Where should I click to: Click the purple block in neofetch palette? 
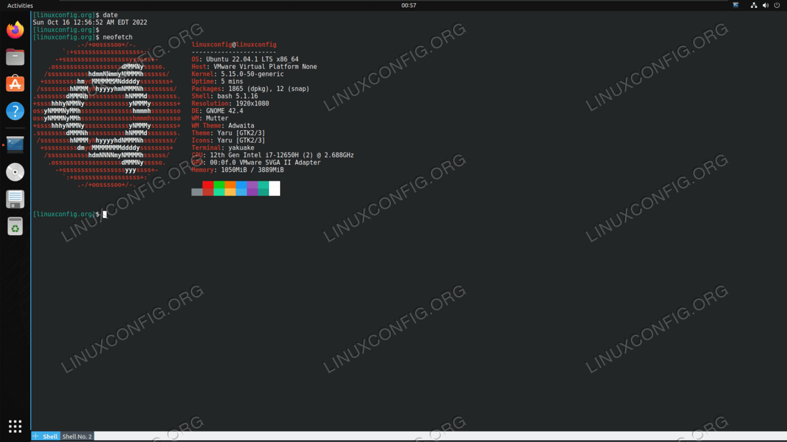coord(252,185)
